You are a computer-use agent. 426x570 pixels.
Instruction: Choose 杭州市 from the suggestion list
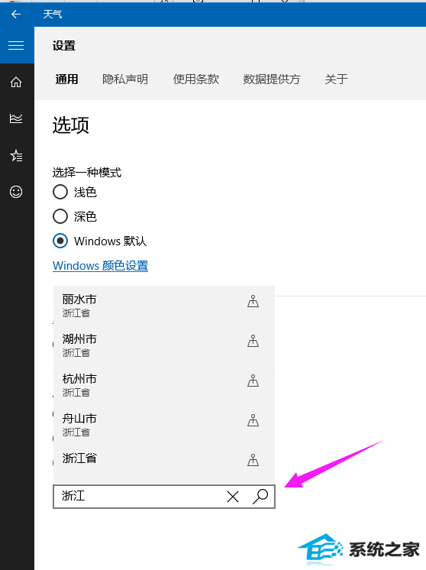tap(164, 385)
